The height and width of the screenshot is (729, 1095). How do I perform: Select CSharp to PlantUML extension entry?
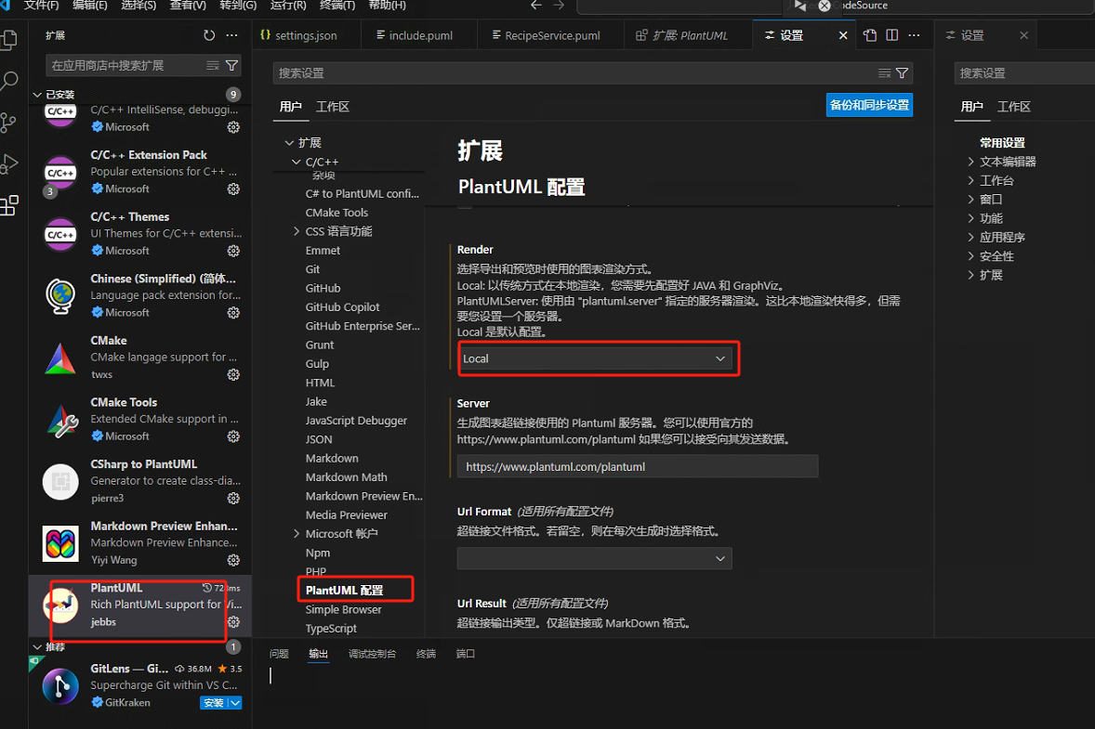[x=139, y=481]
